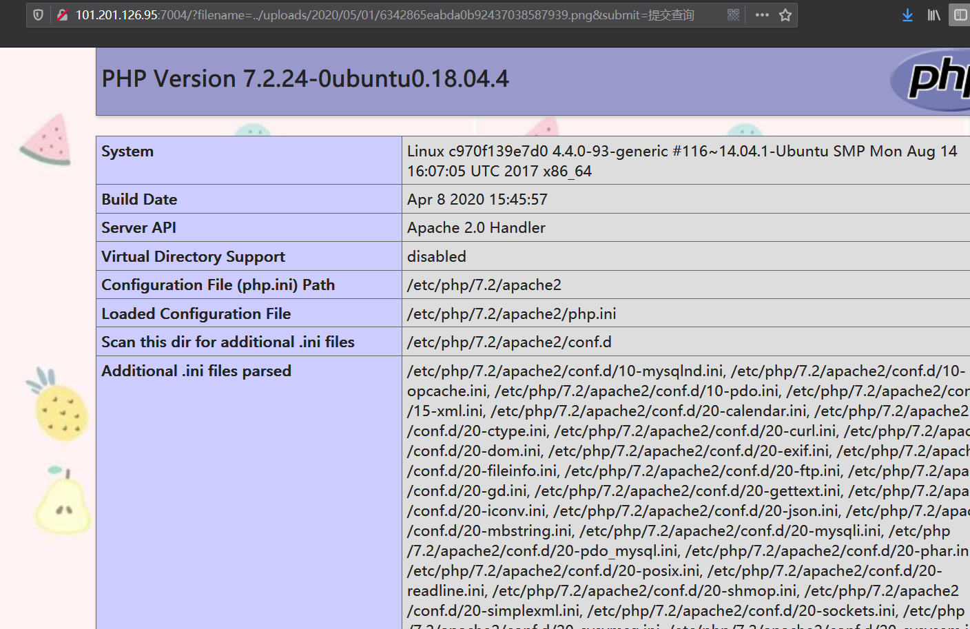
Task: Click the System row label
Action: (x=127, y=152)
